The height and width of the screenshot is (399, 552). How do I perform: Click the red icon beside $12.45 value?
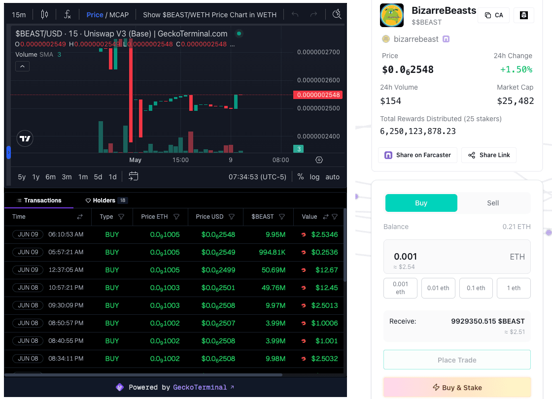pos(304,288)
